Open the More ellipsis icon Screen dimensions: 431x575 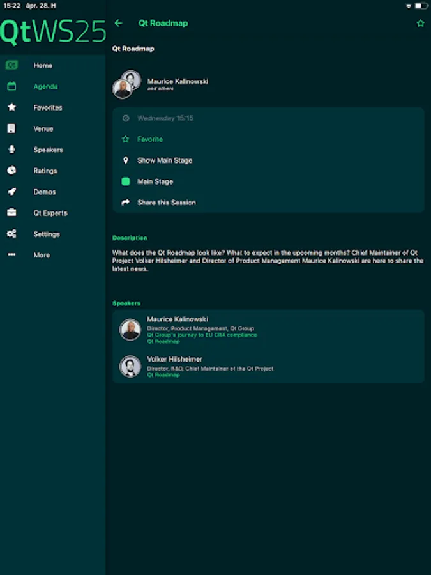pyautogui.click(x=11, y=254)
